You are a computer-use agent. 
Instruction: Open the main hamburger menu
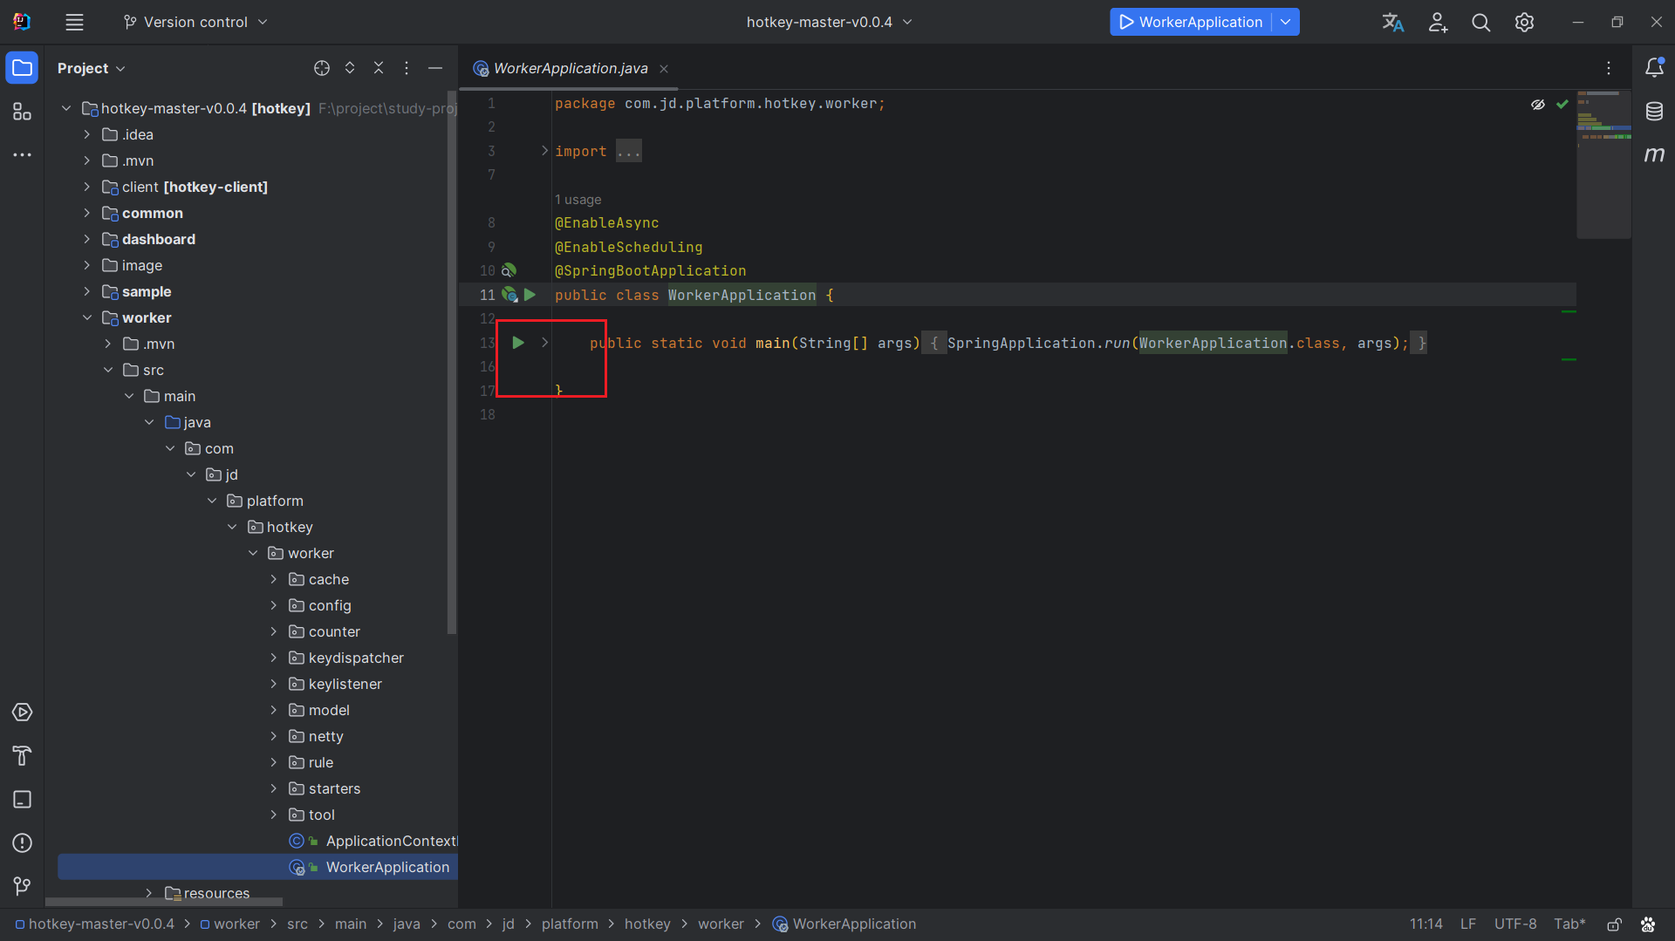coord(75,23)
